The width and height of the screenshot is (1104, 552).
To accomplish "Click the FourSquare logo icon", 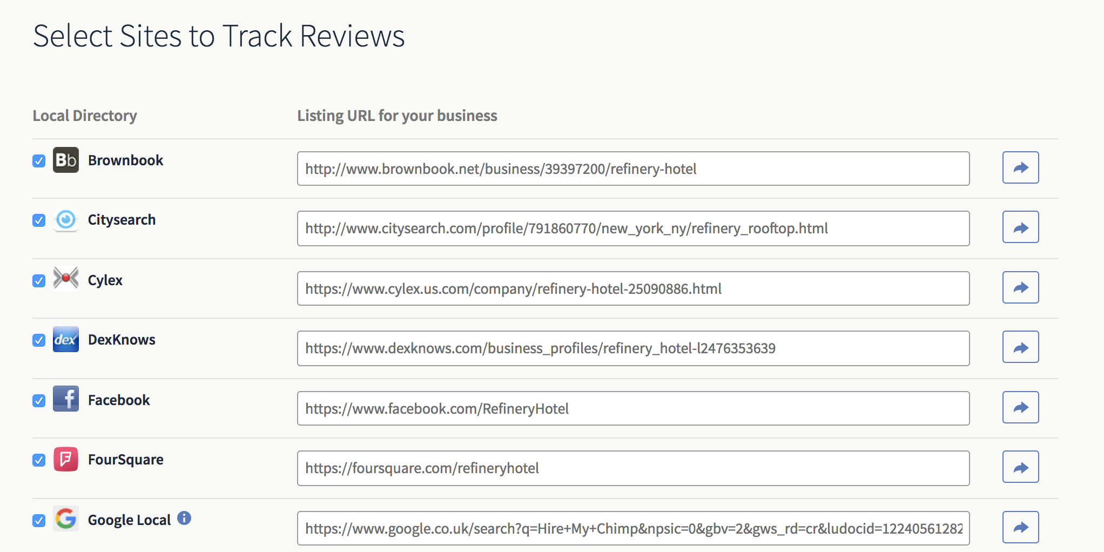I will (66, 459).
